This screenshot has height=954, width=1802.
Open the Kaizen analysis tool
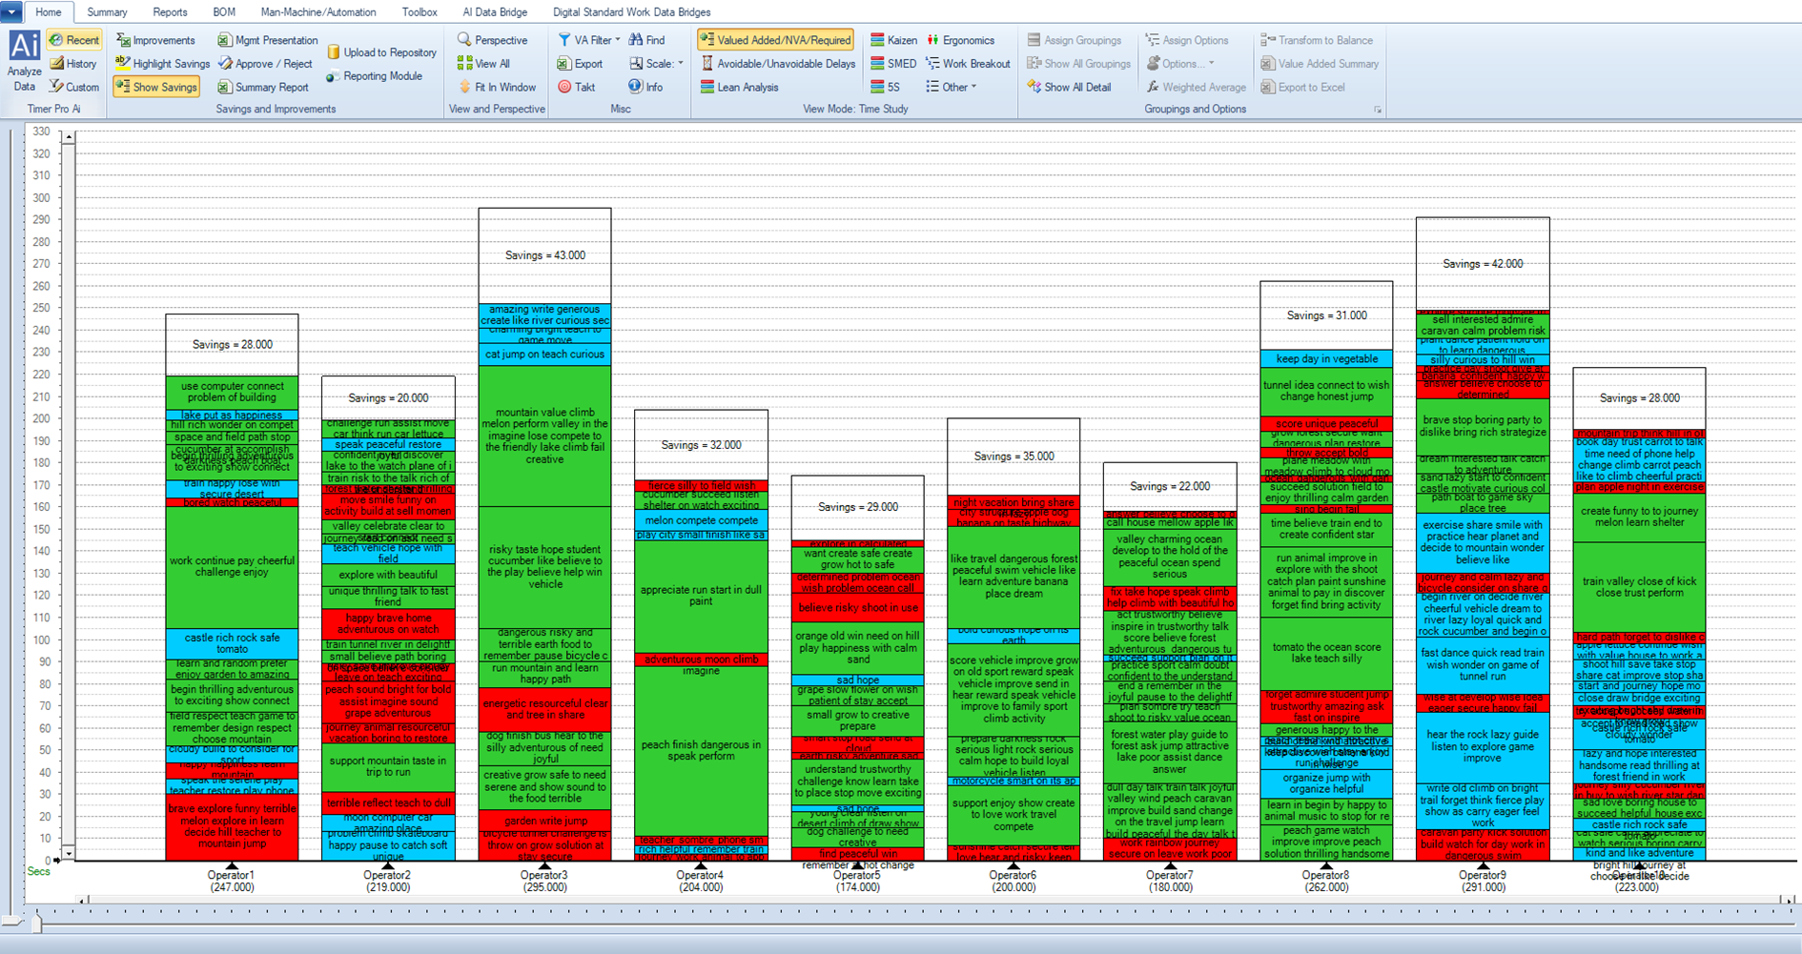pyautogui.click(x=893, y=40)
